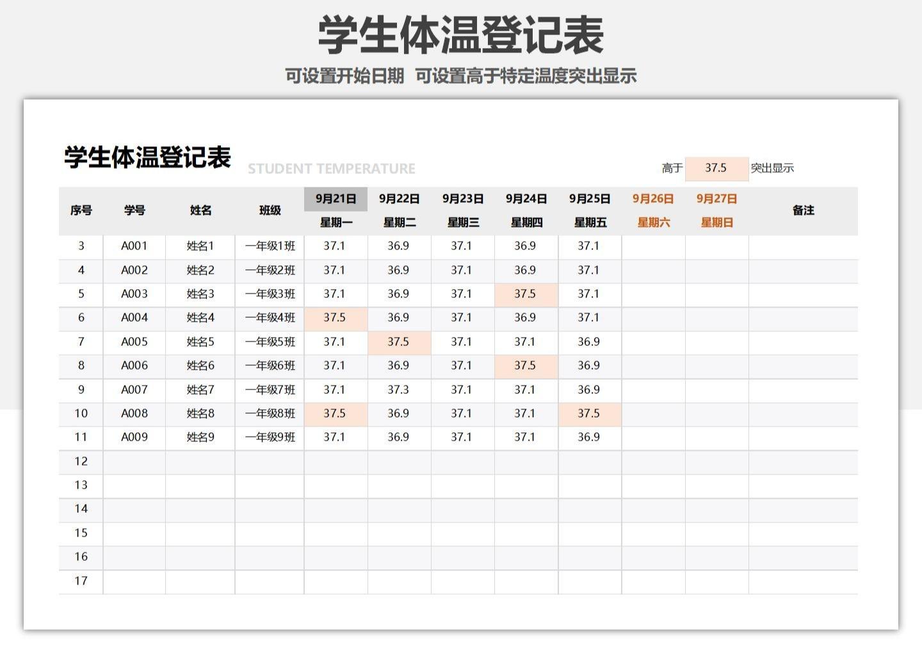Select the orange 9月26日 header
The width and height of the screenshot is (922, 651).
(653, 199)
